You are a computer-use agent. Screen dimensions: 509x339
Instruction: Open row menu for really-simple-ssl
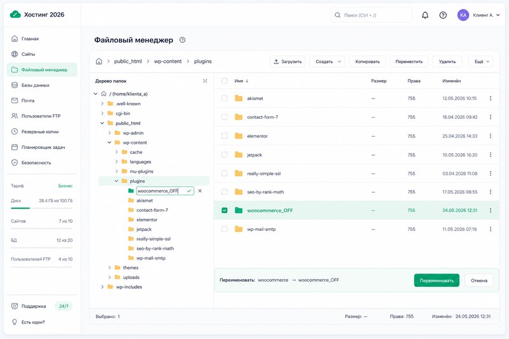coord(491,174)
